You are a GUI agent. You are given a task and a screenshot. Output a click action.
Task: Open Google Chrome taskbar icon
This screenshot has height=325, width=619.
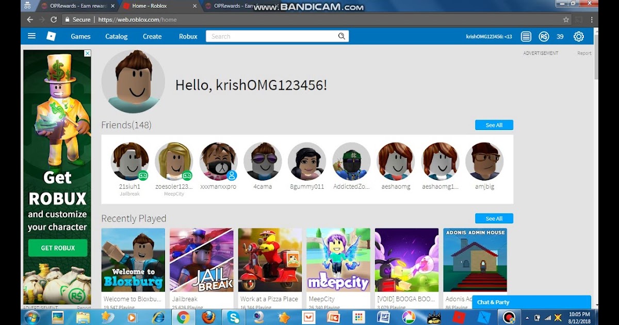coord(183,317)
